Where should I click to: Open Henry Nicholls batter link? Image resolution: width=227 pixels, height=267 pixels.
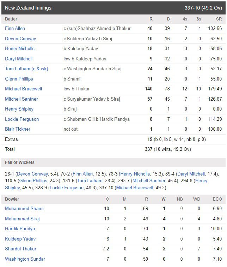(20, 48)
